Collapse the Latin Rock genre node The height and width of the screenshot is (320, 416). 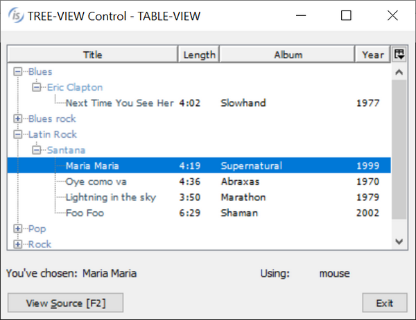18,134
